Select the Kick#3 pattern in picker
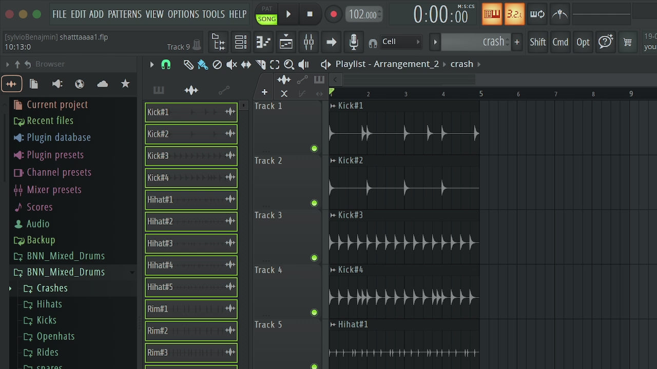This screenshot has width=657, height=369. [191, 156]
